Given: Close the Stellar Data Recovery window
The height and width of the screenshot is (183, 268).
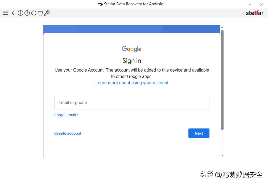Looking at the screenshot, I should [262, 4].
